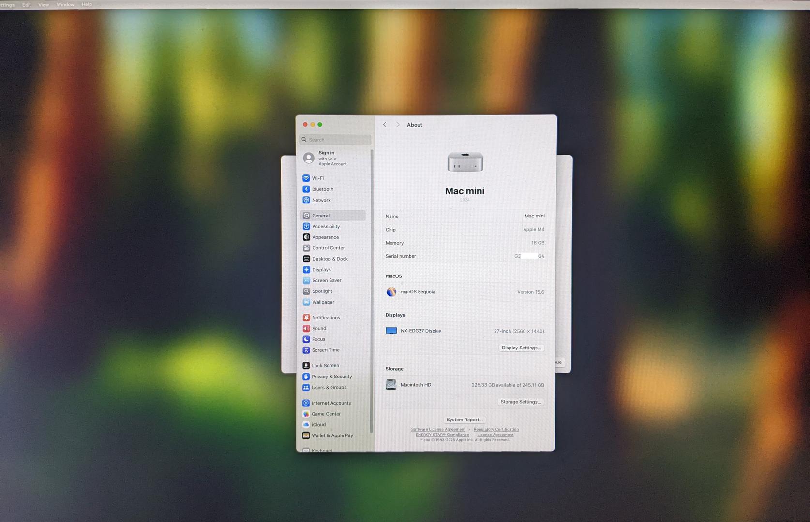Click the Storage Settings button
The width and height of the screenshot is (810, 522).
coord(520,402)
